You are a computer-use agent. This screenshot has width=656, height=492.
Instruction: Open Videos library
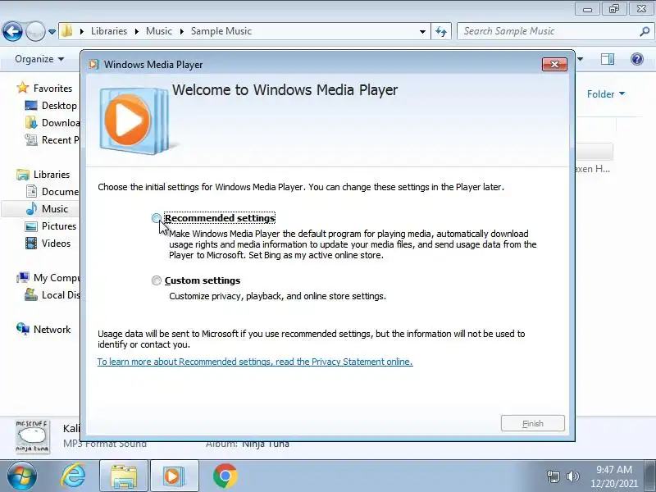coord(56,243)
